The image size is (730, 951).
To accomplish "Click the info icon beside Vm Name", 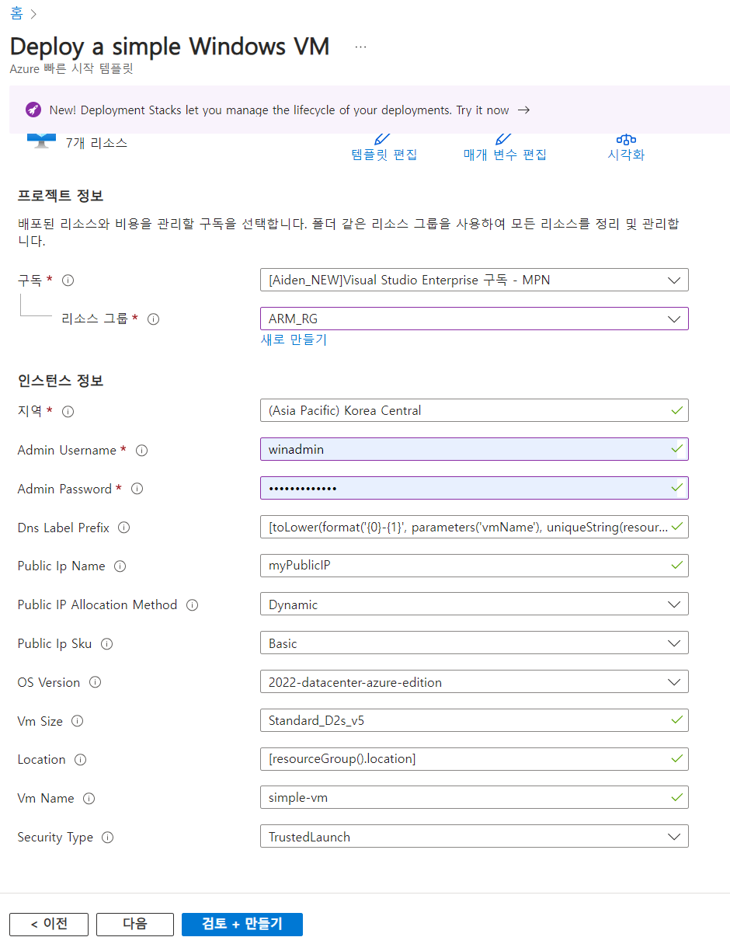I will click(x=89, y=799).
